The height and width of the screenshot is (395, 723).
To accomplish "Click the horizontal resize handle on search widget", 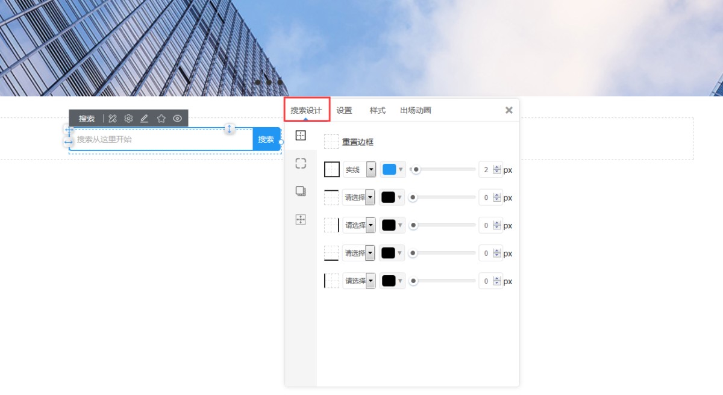I will (69, 142).
